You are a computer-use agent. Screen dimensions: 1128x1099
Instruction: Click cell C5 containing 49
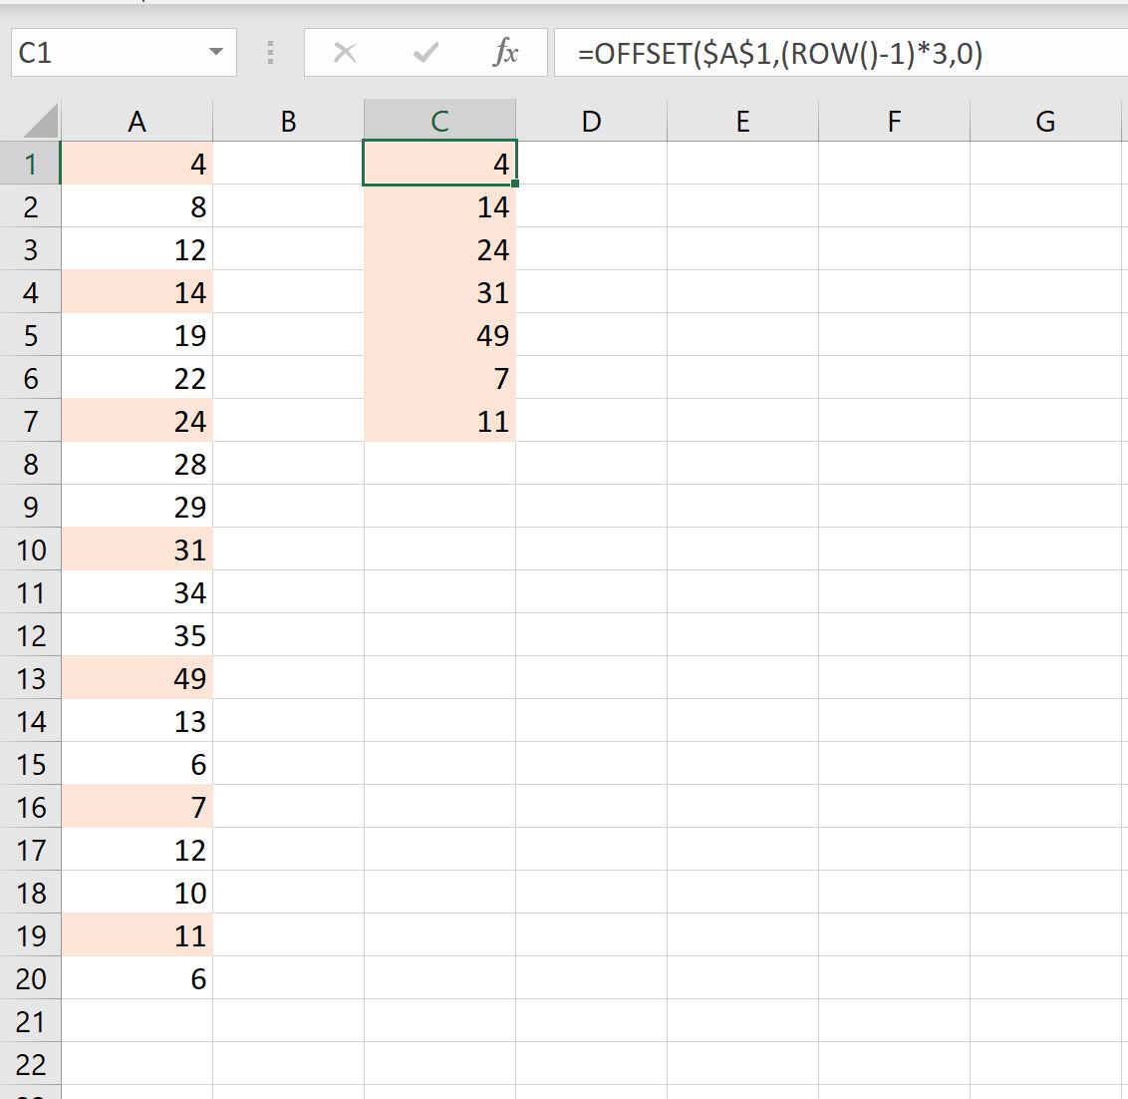point(439,335)
